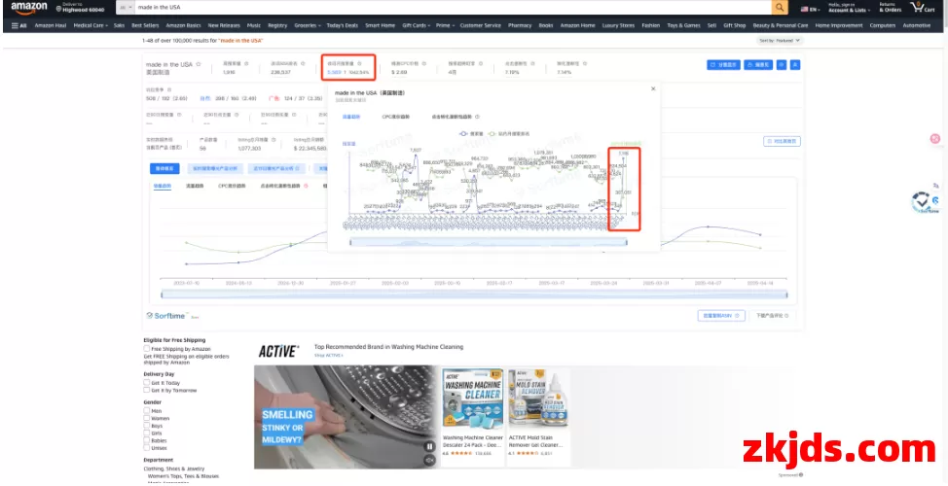The width and height of the screenshot is (948, 486).
Task: Expand the Prime menu
Action: (445, 26)
